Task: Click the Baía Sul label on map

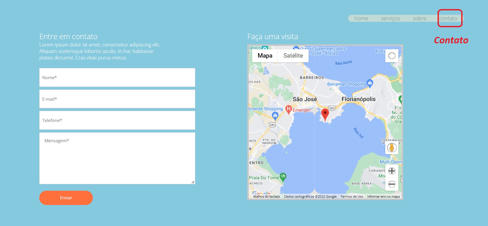Action: (x=359, y=133)
